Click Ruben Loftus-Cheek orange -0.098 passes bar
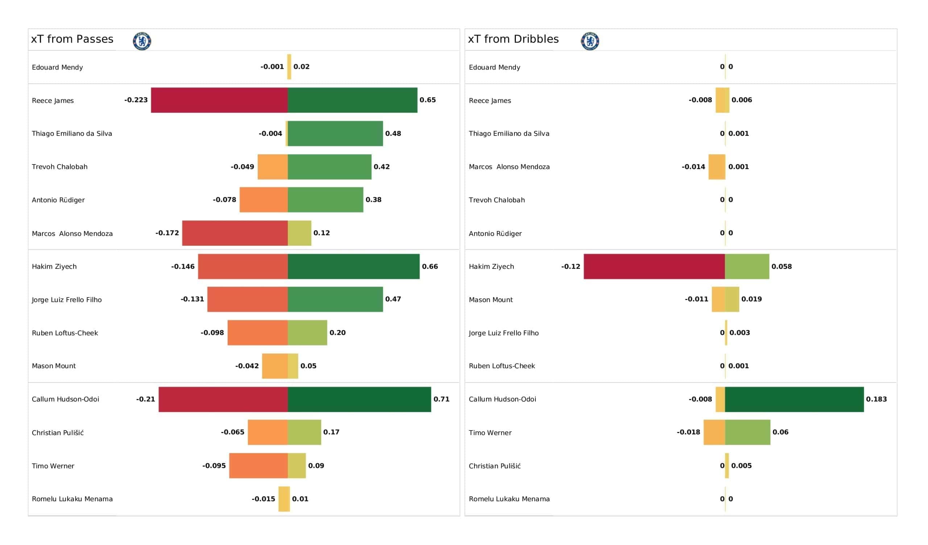Image resolution: width=928 pixels, height=545 pixels. coord(258,333)
